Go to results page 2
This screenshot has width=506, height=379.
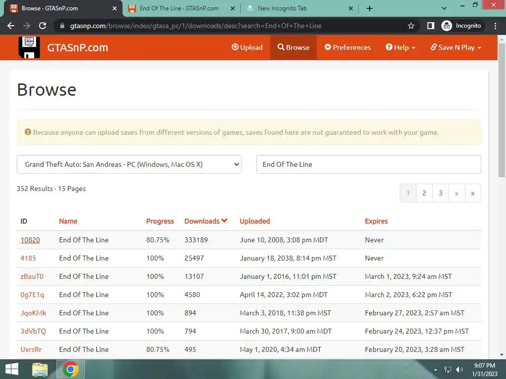click(x=424, y=193)
